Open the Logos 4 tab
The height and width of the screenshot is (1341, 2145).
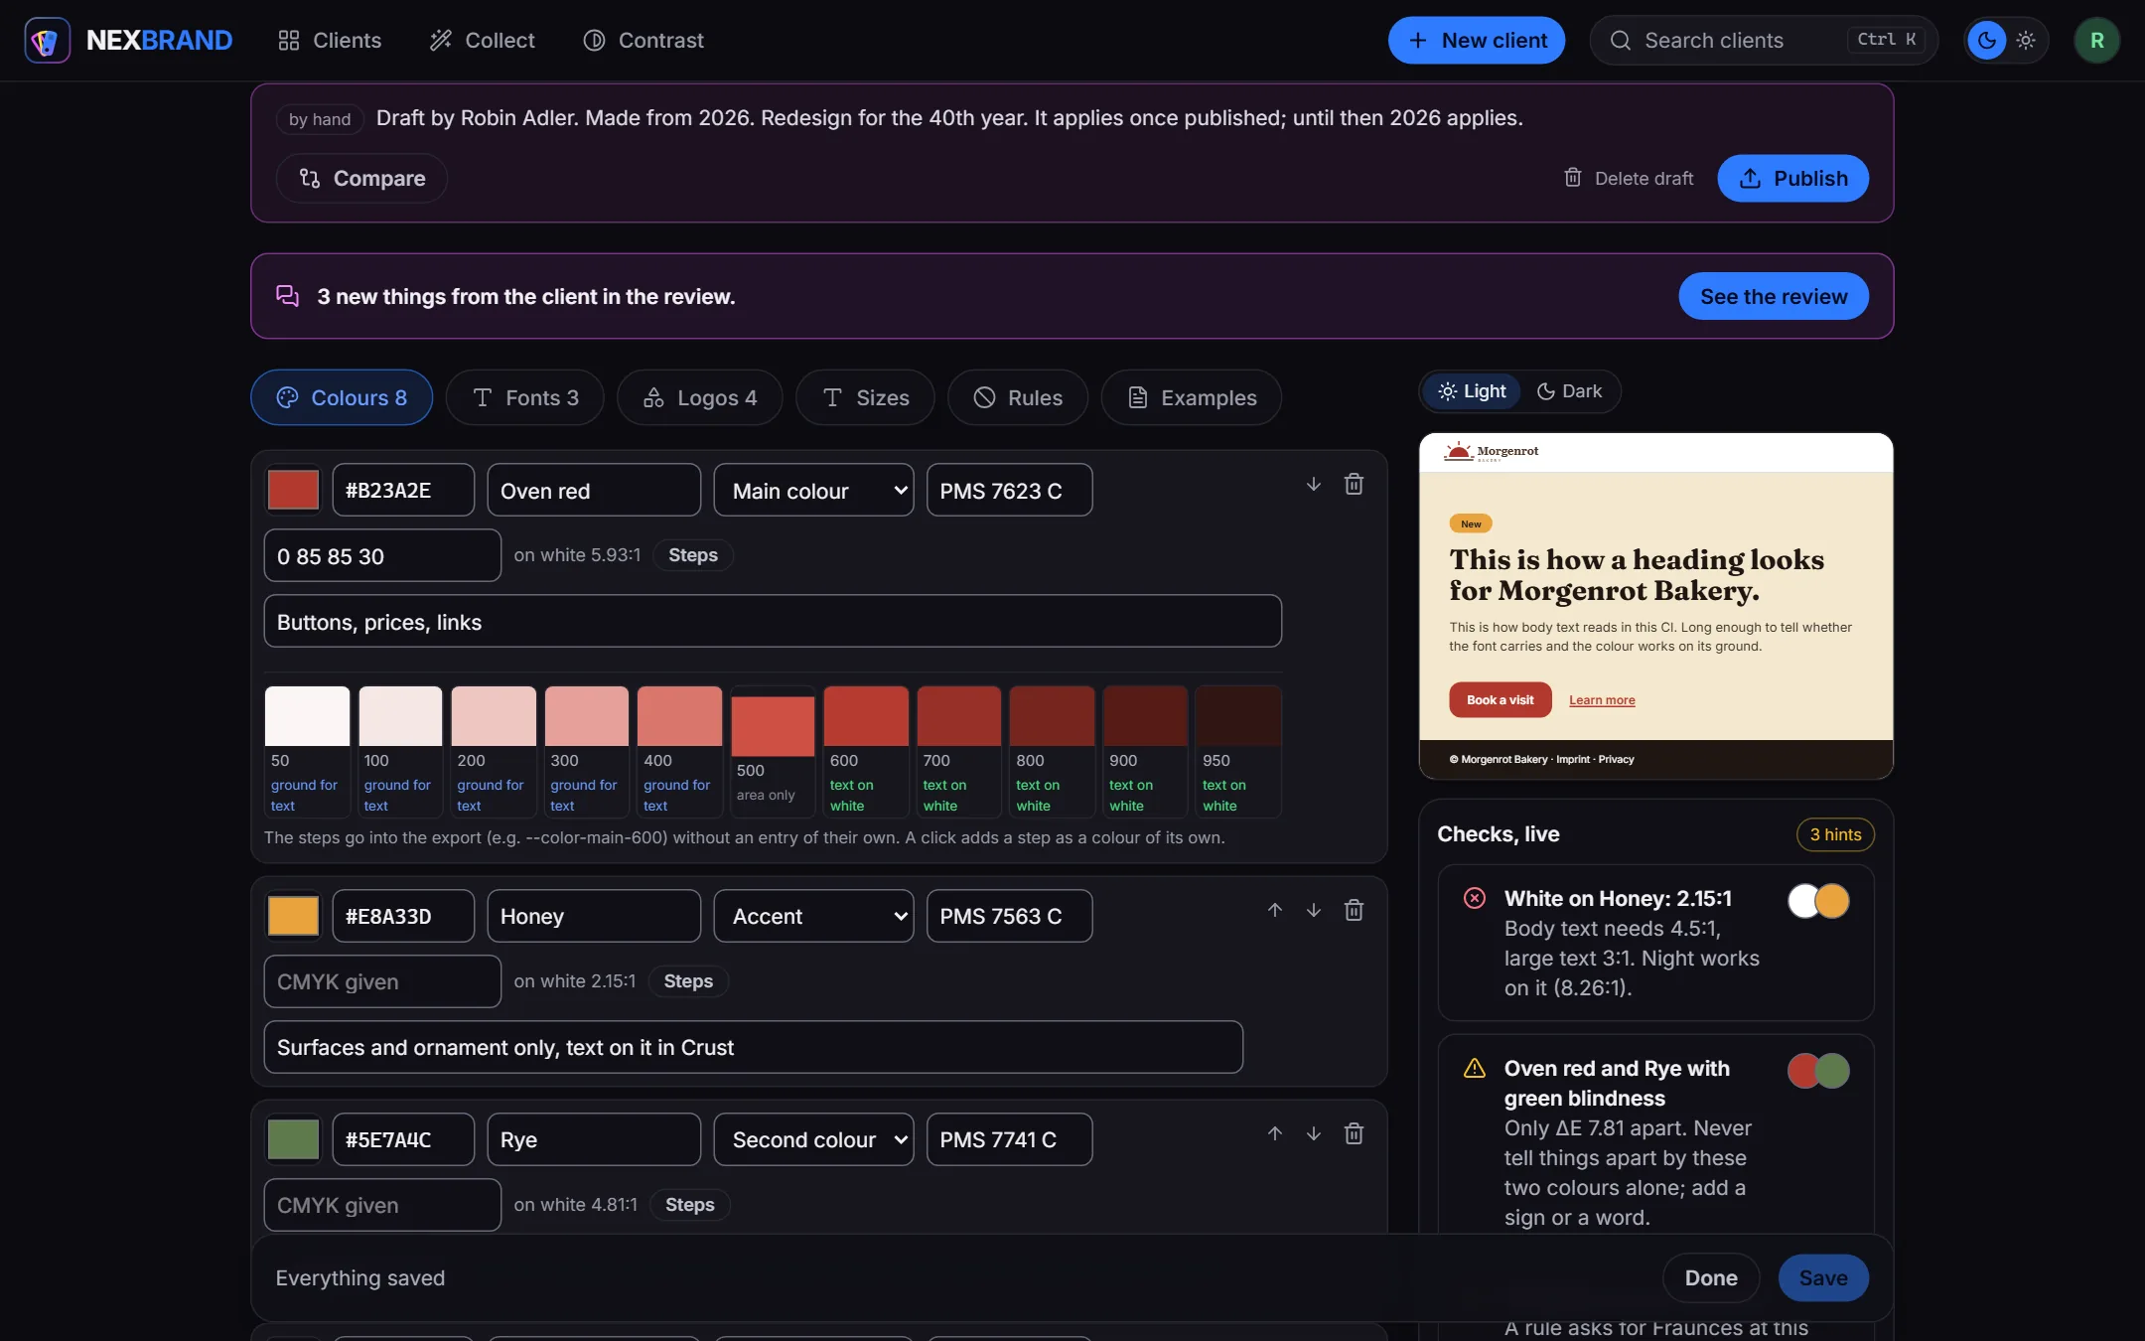pyautogui.click(x=699, y=398)
